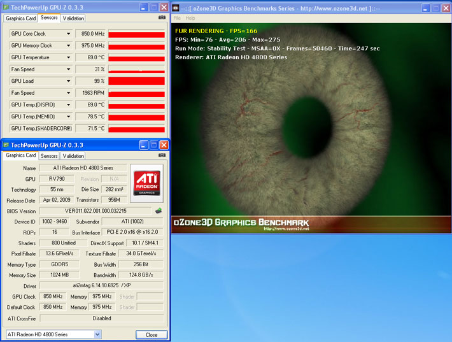Click the 975.0 MHz memory clock value
The image size is (452, 342).
pos(90,46)
